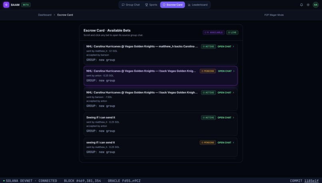
Task: Open chat for banson's .1 SOL bet
Action: pos(226,92)
